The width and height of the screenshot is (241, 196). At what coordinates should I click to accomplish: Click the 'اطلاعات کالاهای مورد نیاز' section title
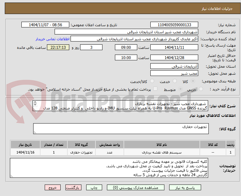212,116
